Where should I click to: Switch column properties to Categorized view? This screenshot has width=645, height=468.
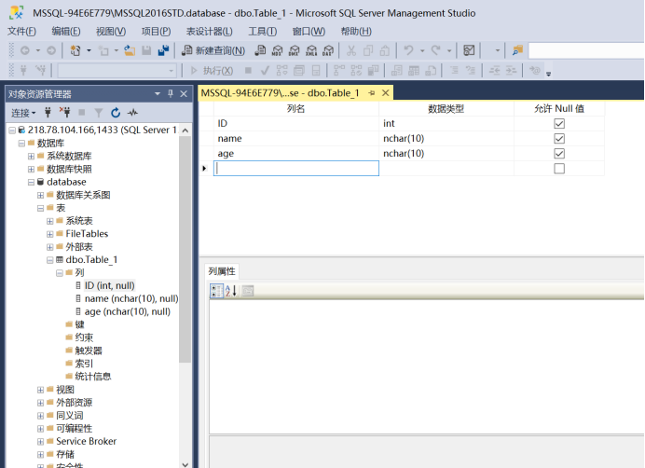click(x=216, y=291)
